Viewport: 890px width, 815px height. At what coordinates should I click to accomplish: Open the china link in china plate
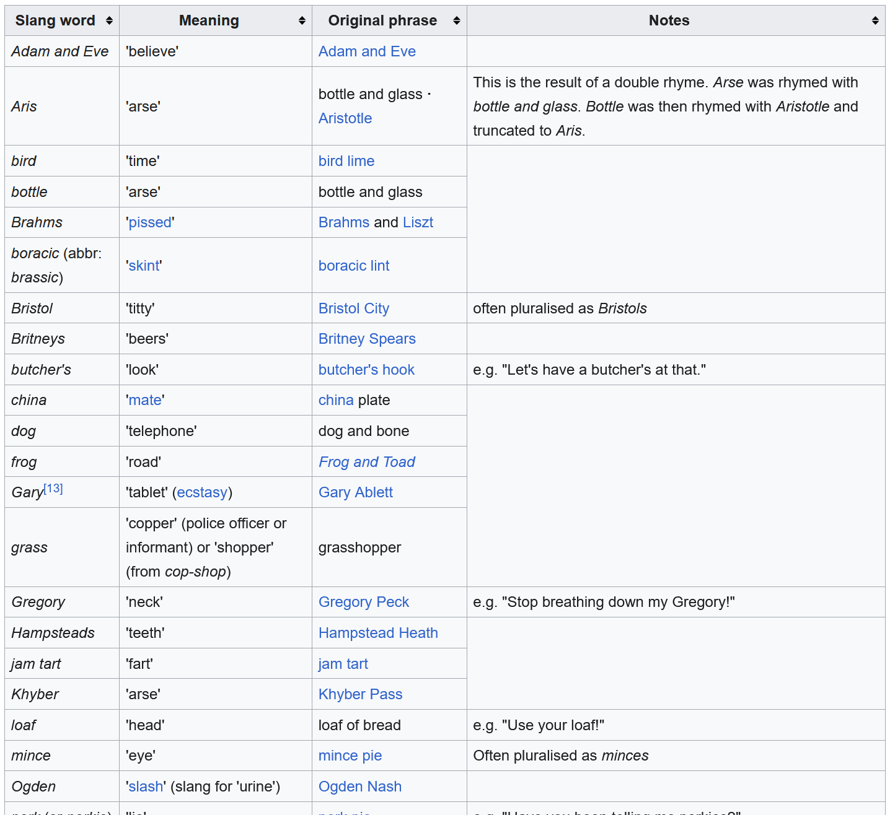click(x=336, y=400)
